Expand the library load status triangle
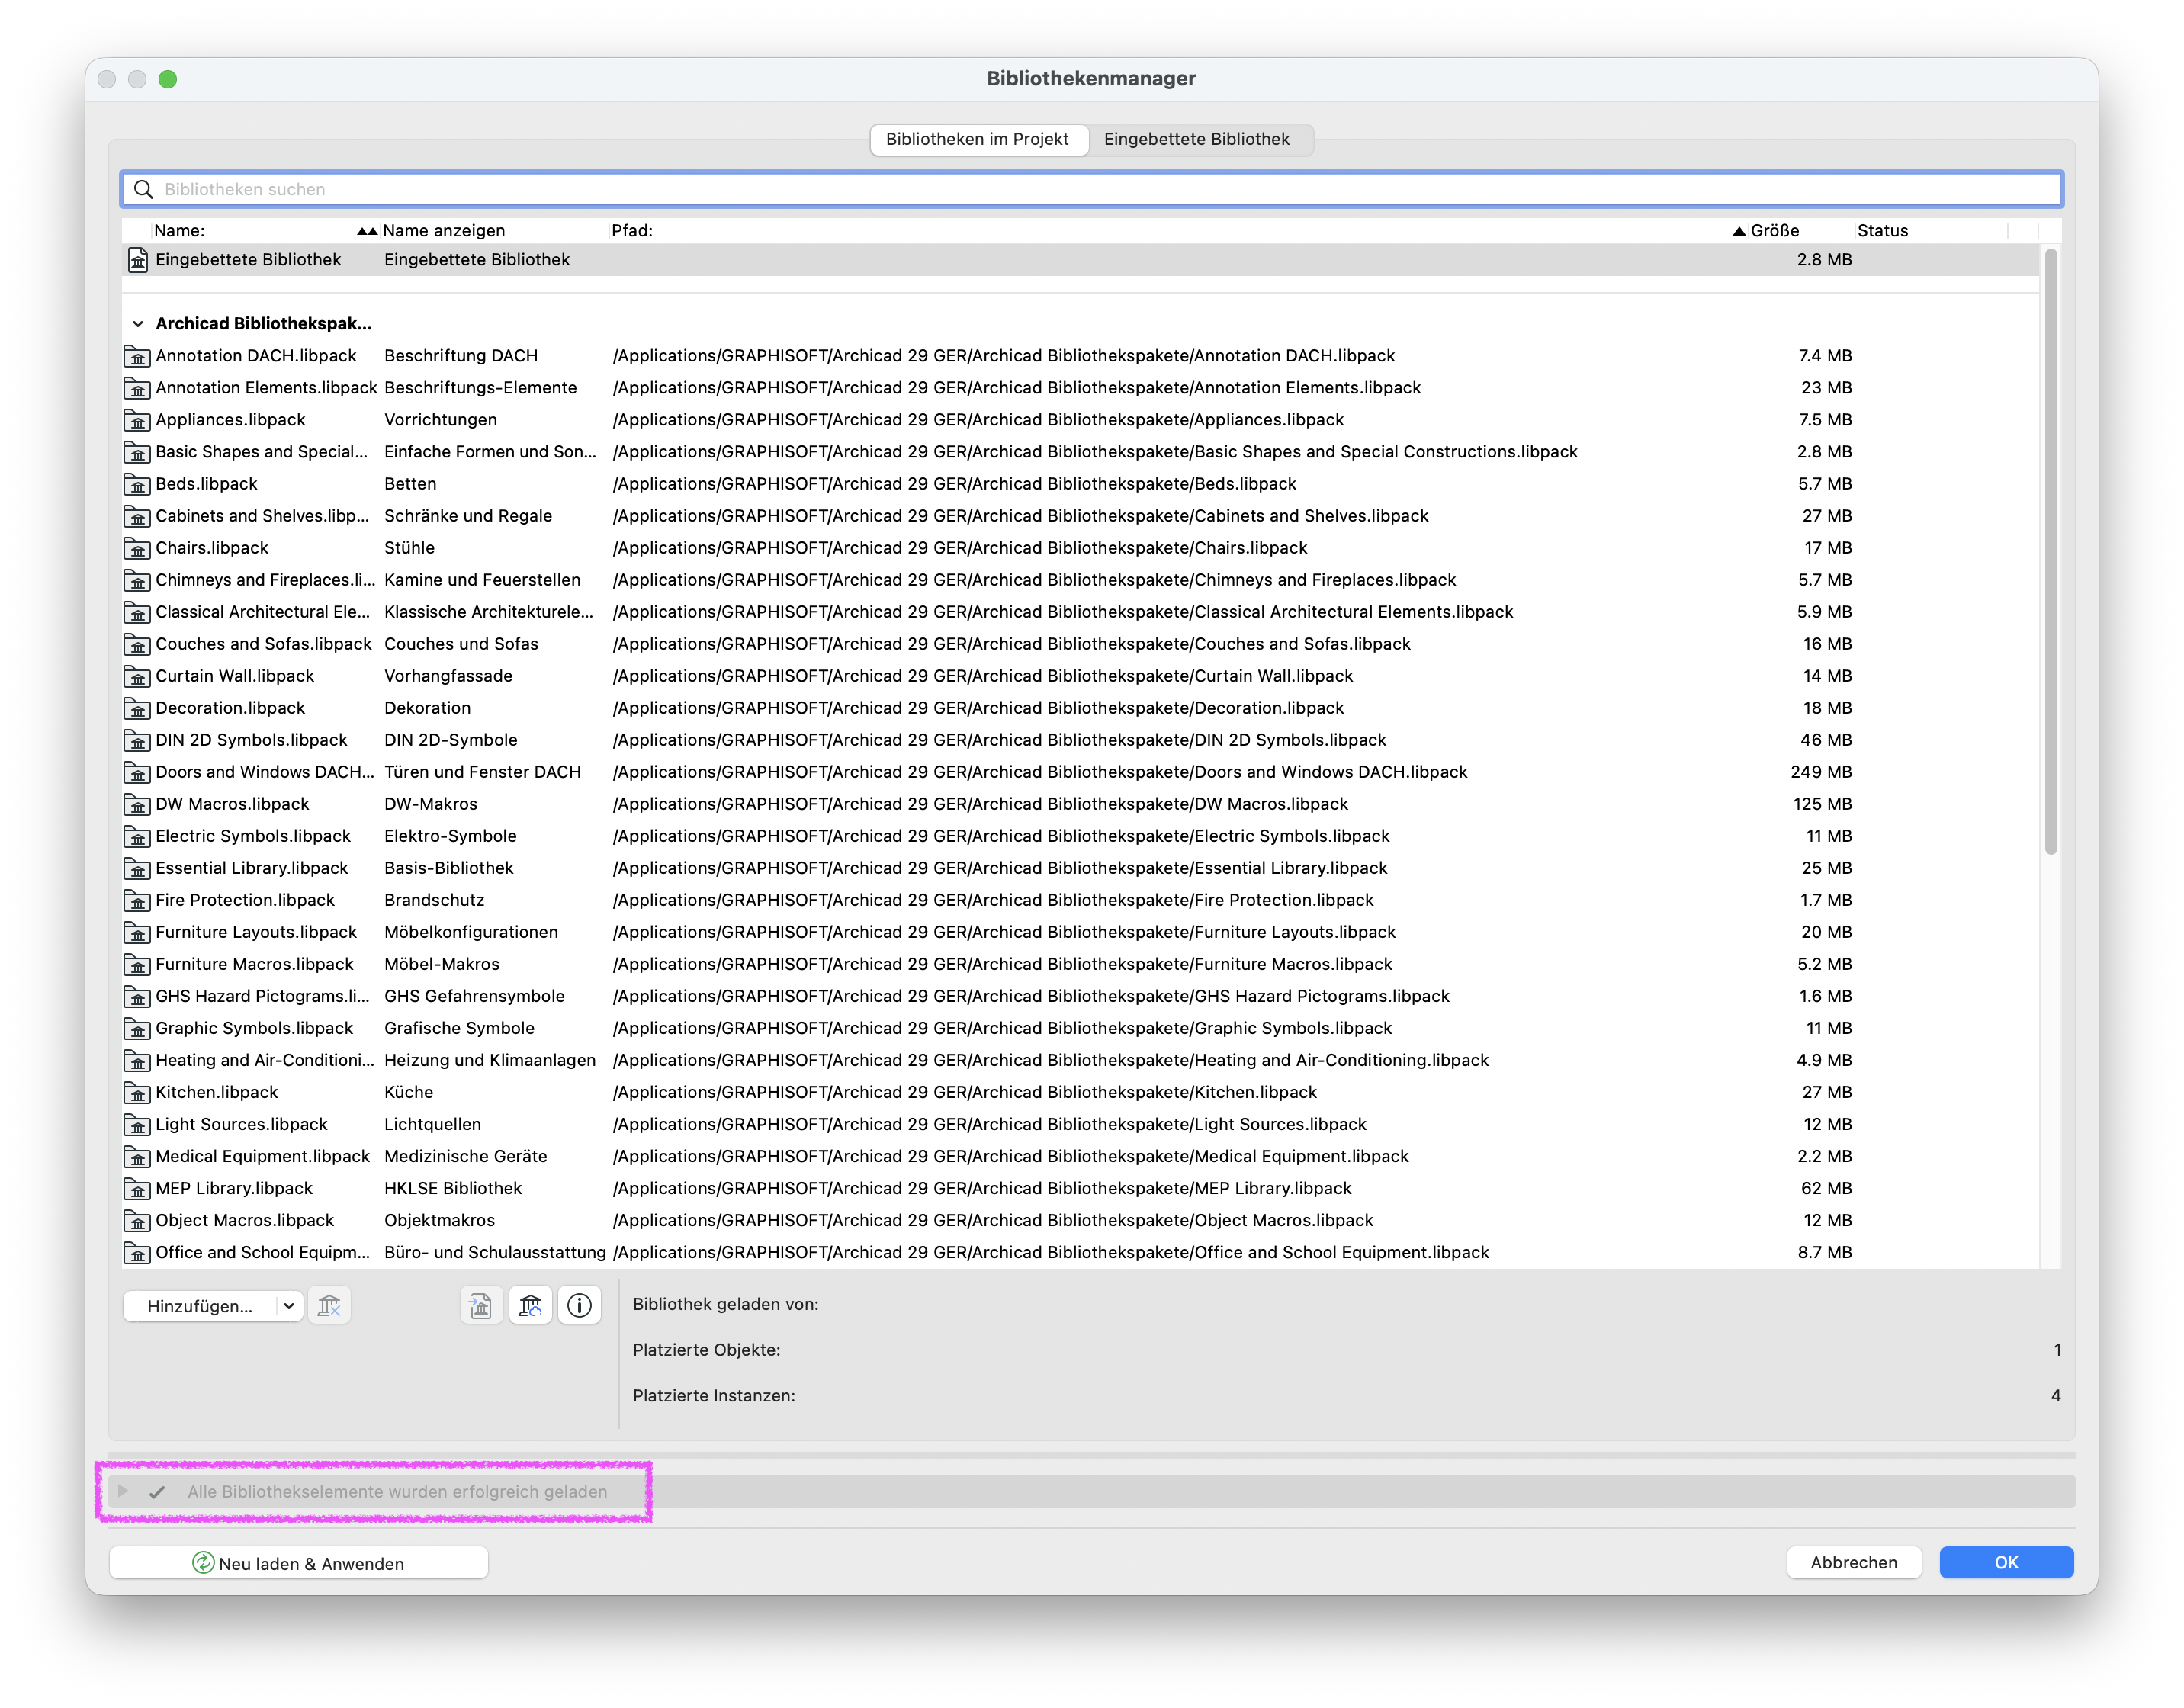 (123, 1491)
